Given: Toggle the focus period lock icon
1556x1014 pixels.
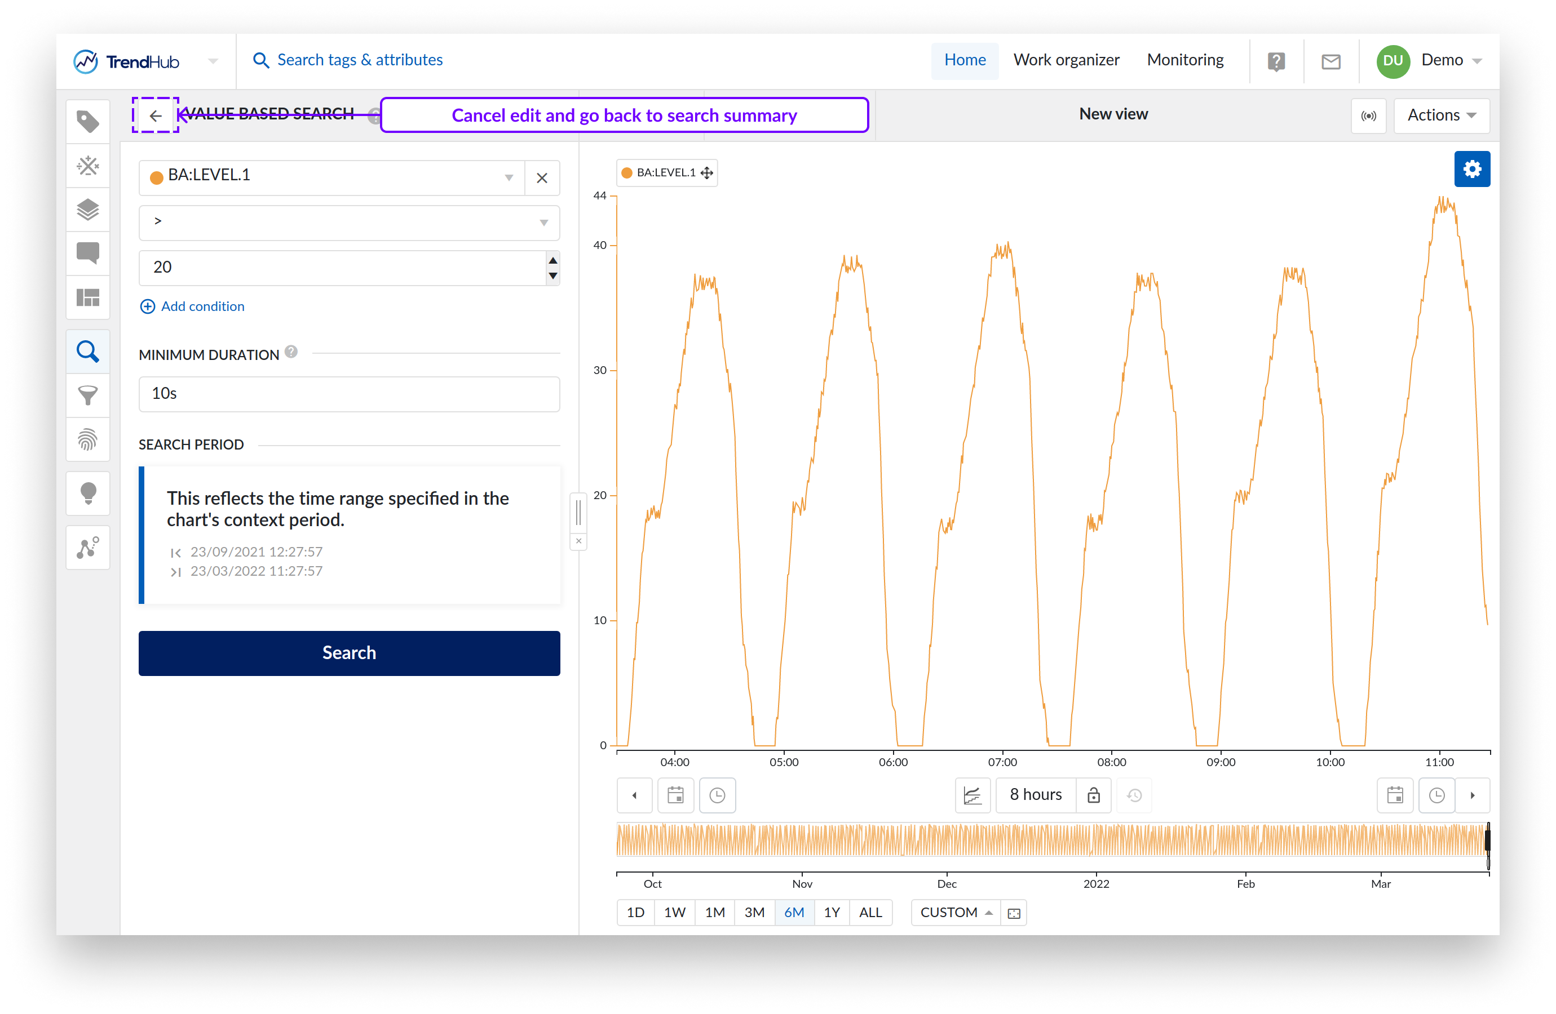Looking at the screenshot, I should click(1093, 795).
